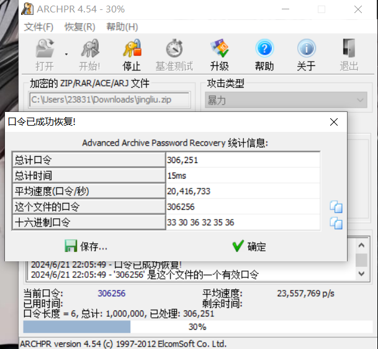
Task: Close the 口令已成功恢复 dialog
Action: click(x=334, y=122)
